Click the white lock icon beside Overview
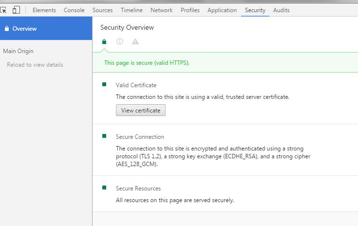The height and width of the screenshot is (226, 358). point(7,29)
